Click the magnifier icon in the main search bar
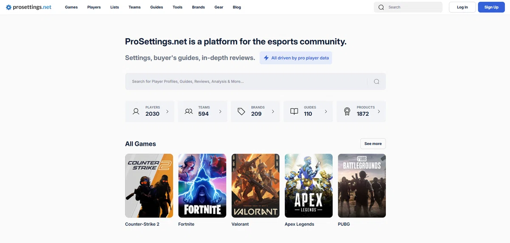This screenshot has width=510, height=243. click(377, 81)
